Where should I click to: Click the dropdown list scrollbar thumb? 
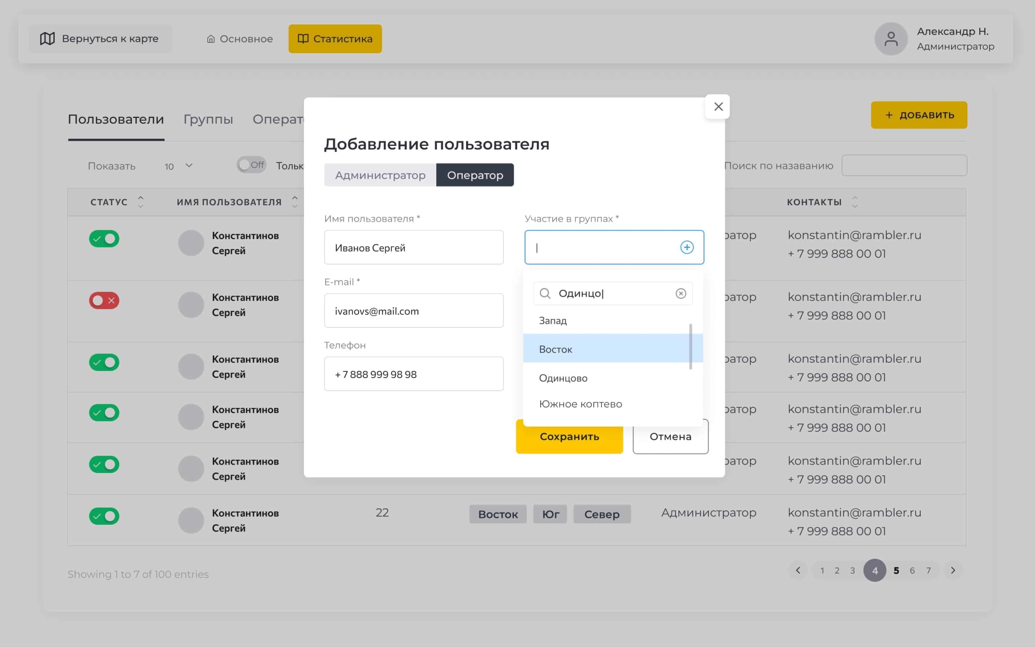pyautogui.click(x=690, y=347)
